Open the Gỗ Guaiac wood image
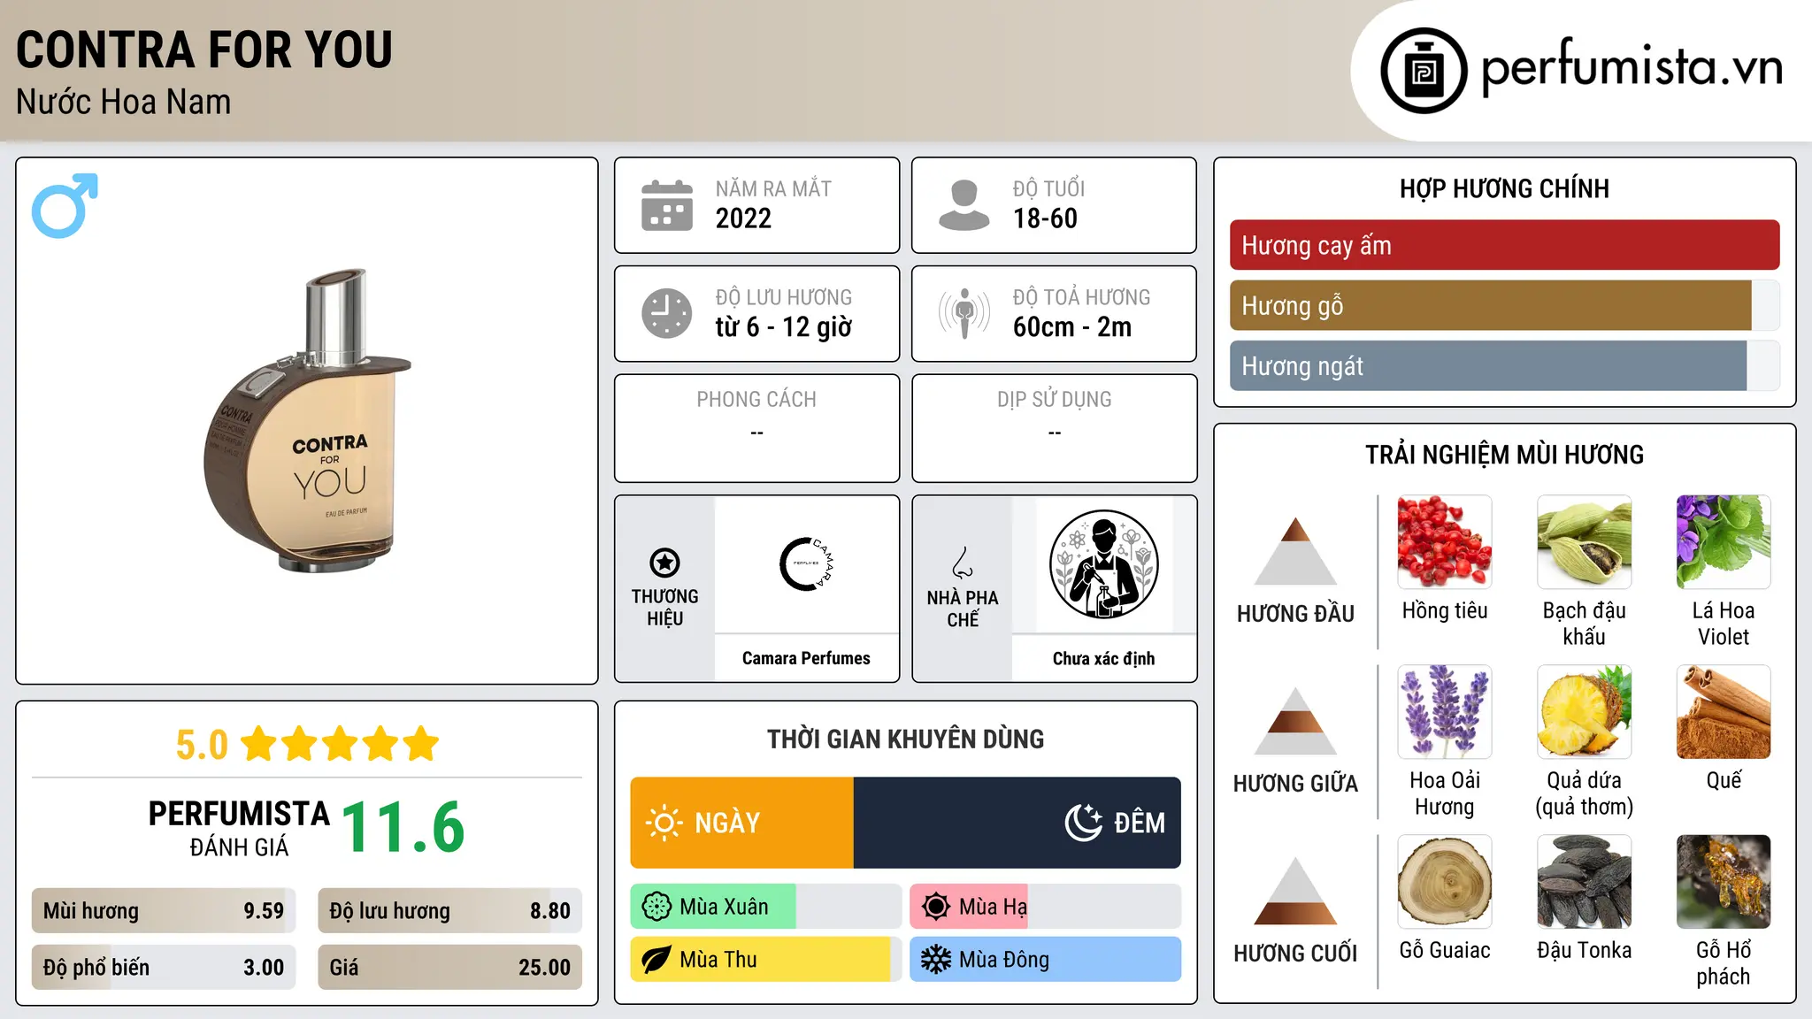1812x1019 pixels. (x=1445, y=881)
